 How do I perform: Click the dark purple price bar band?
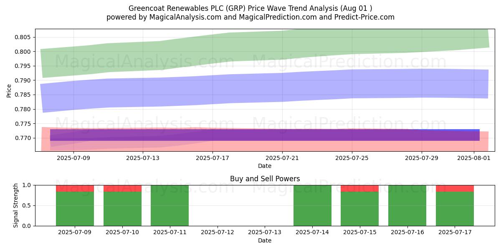pos(265,135)
